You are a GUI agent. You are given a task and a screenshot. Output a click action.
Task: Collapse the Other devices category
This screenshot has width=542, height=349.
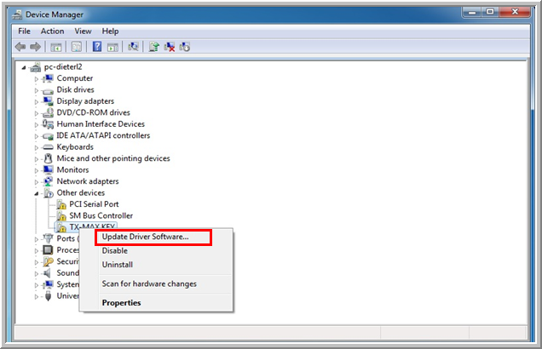click(x=37, y=193)
